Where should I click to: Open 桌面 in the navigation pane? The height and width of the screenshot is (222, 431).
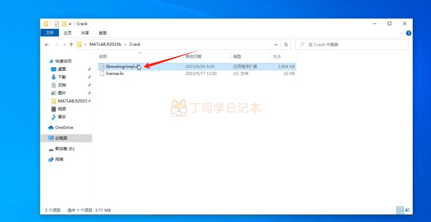point(62,69)
